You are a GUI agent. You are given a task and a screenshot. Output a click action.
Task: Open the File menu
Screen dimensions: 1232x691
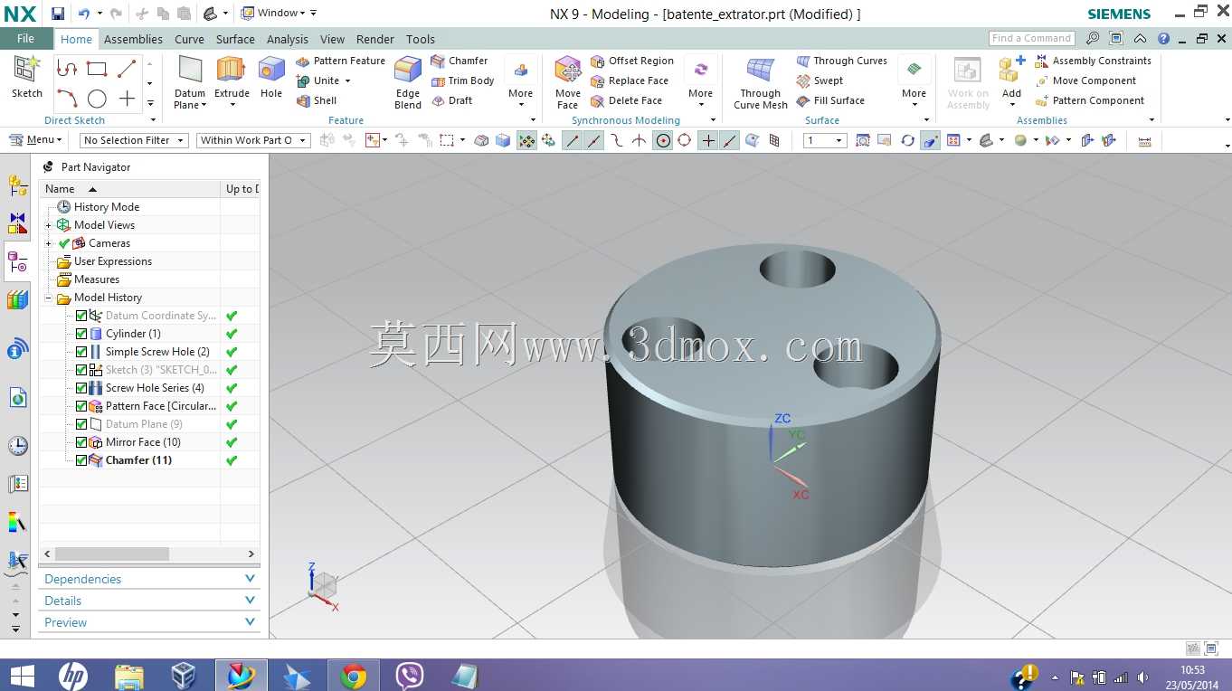(x=25, y=39)
